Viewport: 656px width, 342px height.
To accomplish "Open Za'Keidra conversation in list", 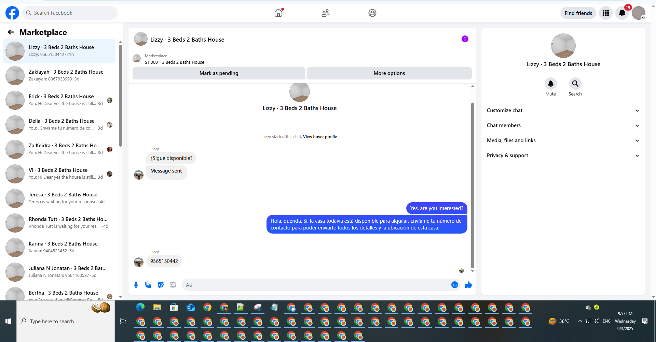I will (x=59, y=149).
